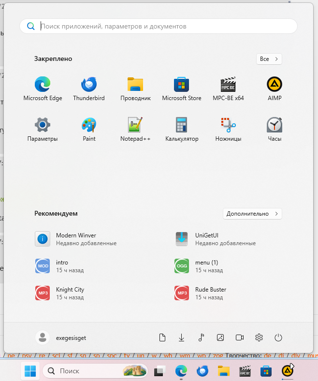
Task: Open Settings gear in Start footer
Action: (x=259, y=337)
